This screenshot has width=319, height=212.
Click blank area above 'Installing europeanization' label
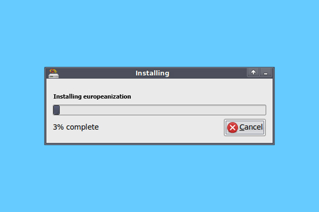[x=159, y=85]
